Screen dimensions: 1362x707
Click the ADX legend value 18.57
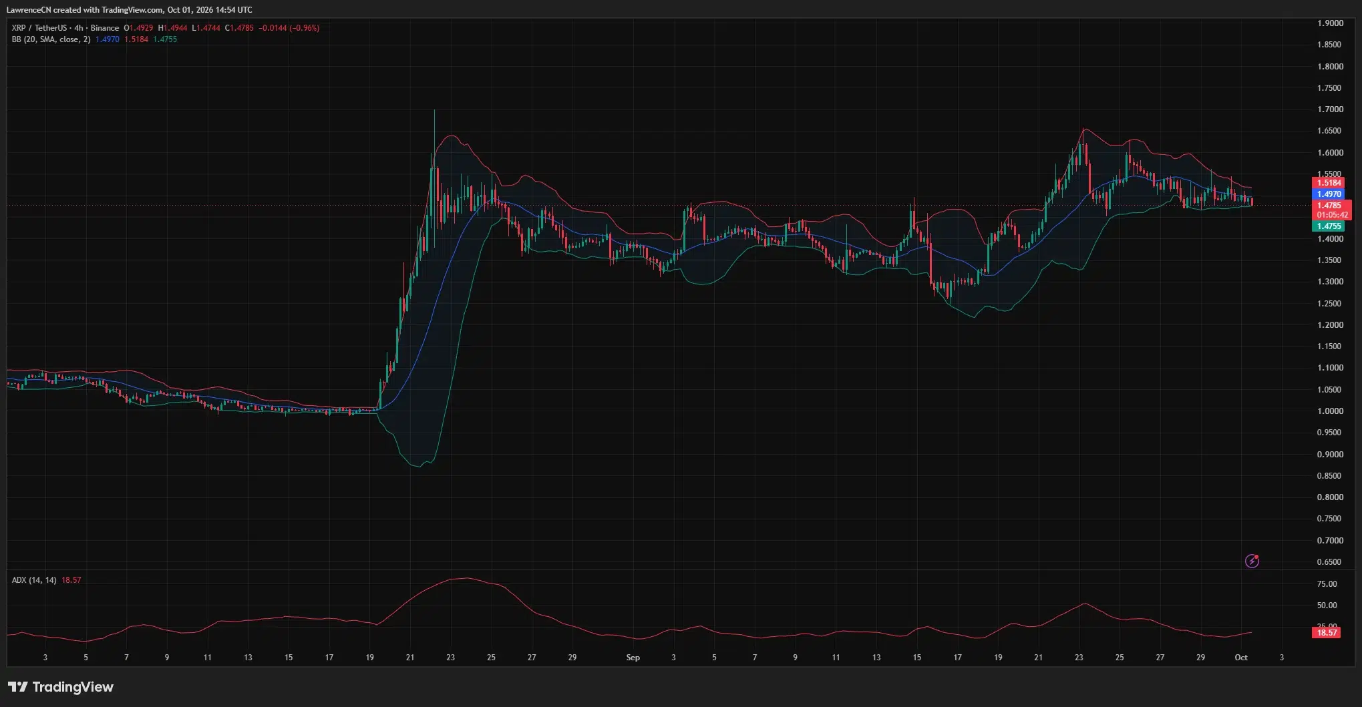71,580
